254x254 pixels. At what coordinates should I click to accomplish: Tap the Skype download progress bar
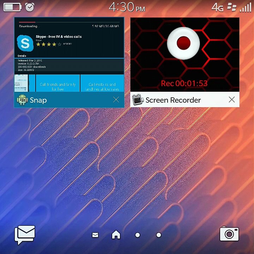(x=69, y=22)
